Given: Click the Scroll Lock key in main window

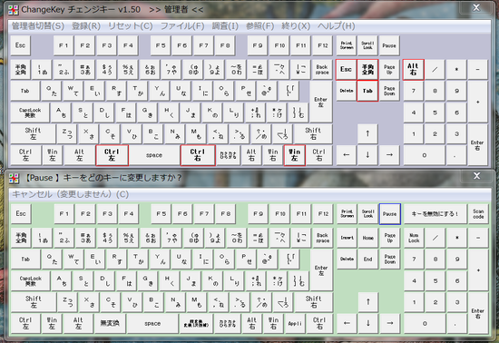Looking at the screenshot, I should [367, 45].
